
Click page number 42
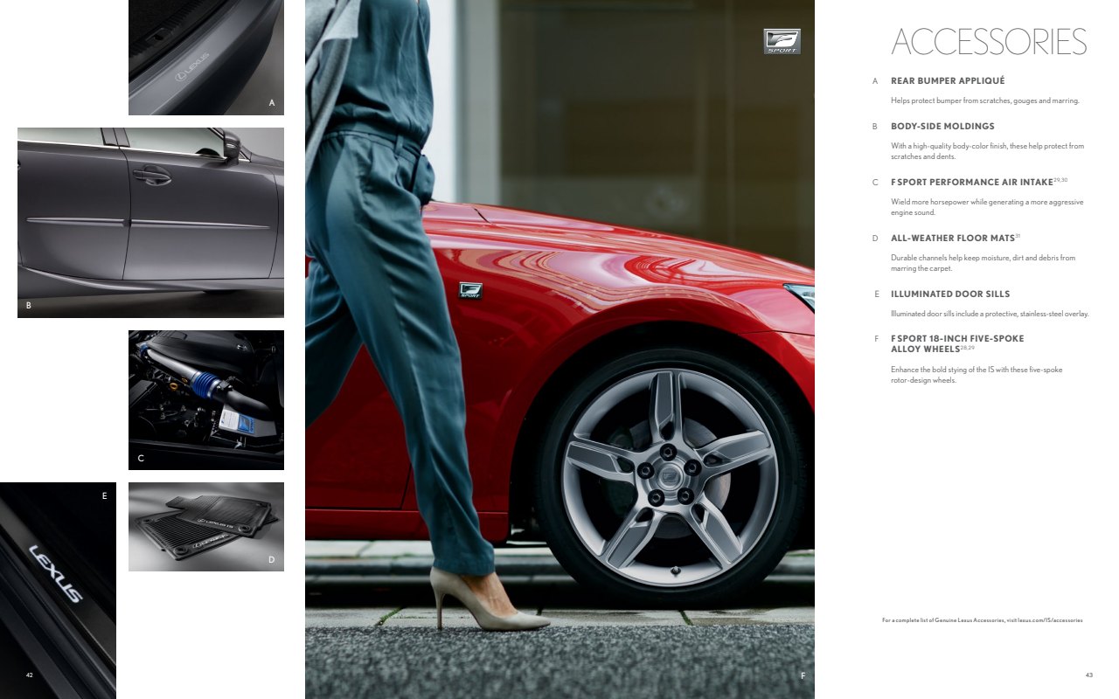pyautogui.click(x=29, y=675)
